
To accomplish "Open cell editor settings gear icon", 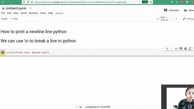I will (x=185, y=49).
